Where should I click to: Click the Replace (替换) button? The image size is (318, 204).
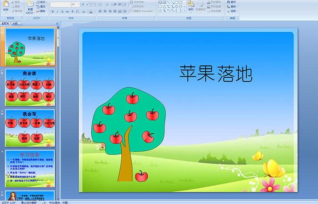click(x=233, y=6)
